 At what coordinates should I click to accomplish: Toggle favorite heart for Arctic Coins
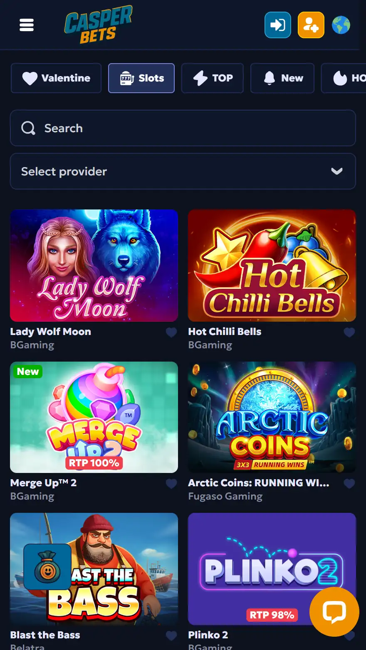(349, 483)
